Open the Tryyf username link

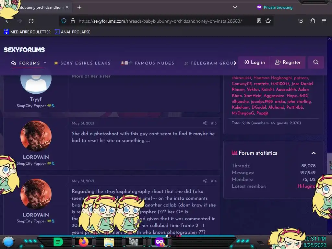tap(36, 99)
